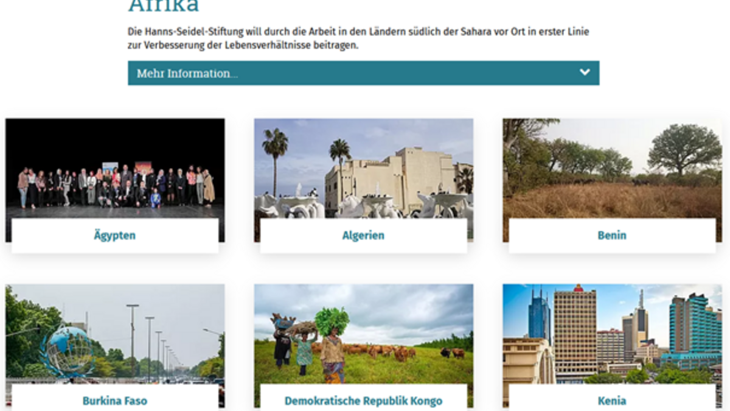Open Demokratische Republik Kongo link
This screenshot has height=411, width=730.
[x=363, y=401]
